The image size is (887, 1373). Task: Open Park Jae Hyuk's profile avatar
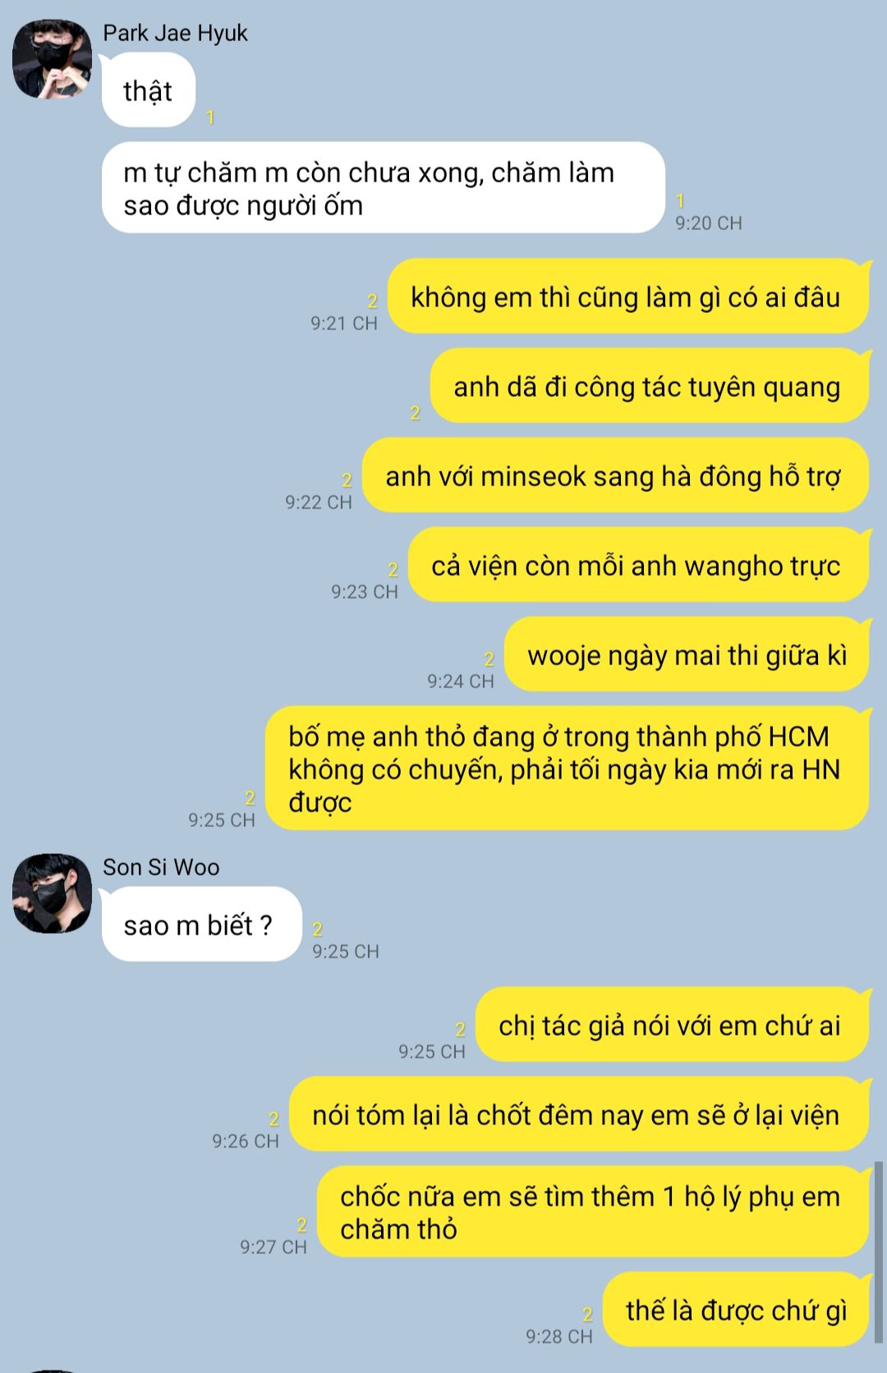tap(52, 59)
